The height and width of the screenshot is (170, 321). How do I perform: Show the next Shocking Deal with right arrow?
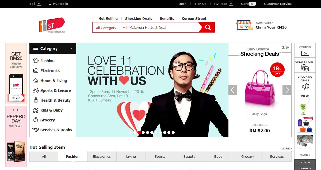287,90
